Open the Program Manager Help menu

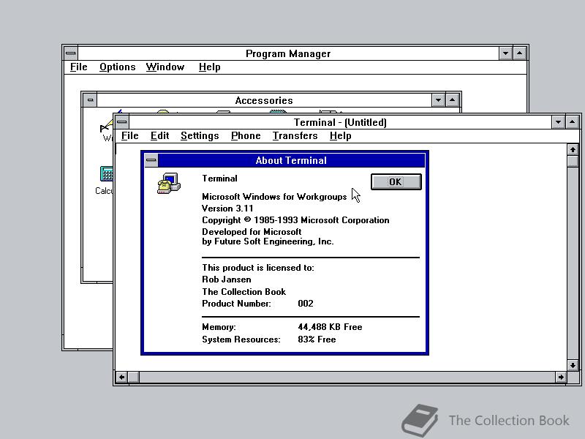coord(209,67)
